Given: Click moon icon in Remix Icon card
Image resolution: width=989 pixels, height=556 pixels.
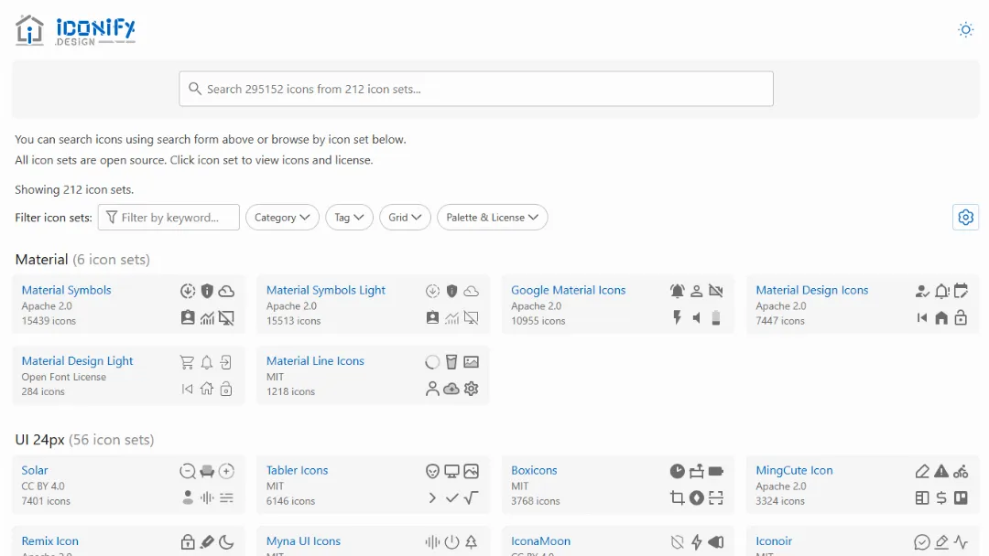Looking at the screenshot, I should [x=226, y=541].
